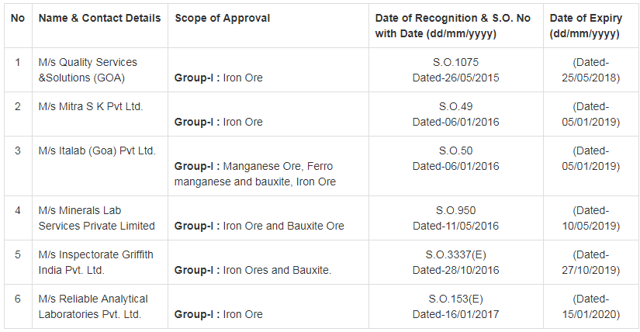Select the 'Scope of Approval' header cell

pyautogui.click(x=222, y=18)
